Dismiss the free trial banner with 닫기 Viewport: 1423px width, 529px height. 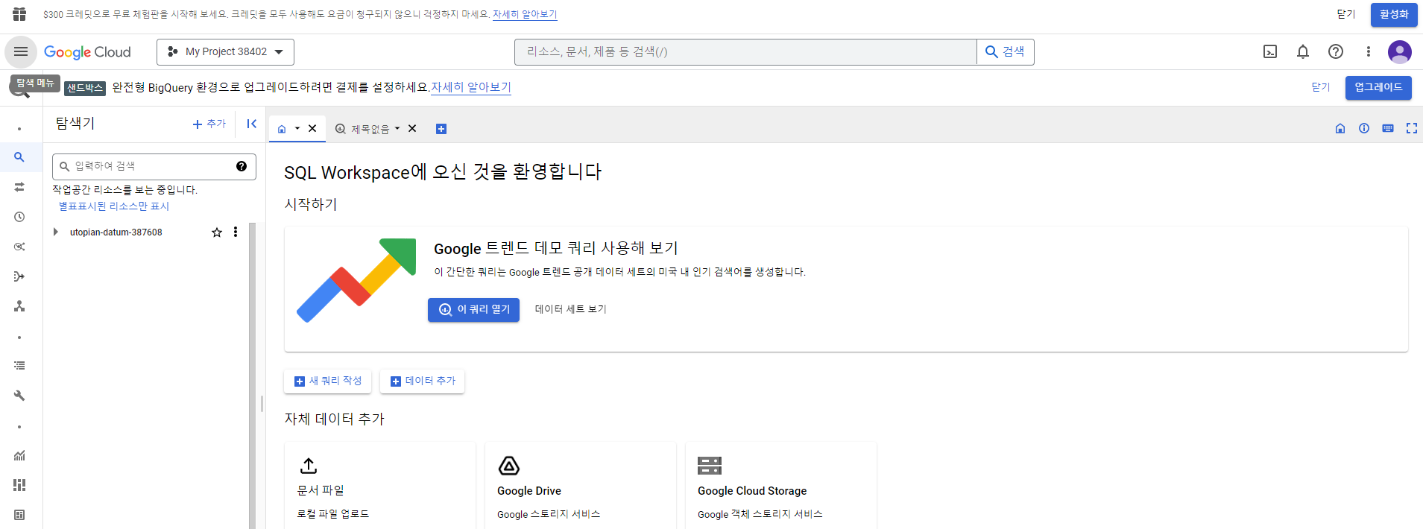point(1346,14)
